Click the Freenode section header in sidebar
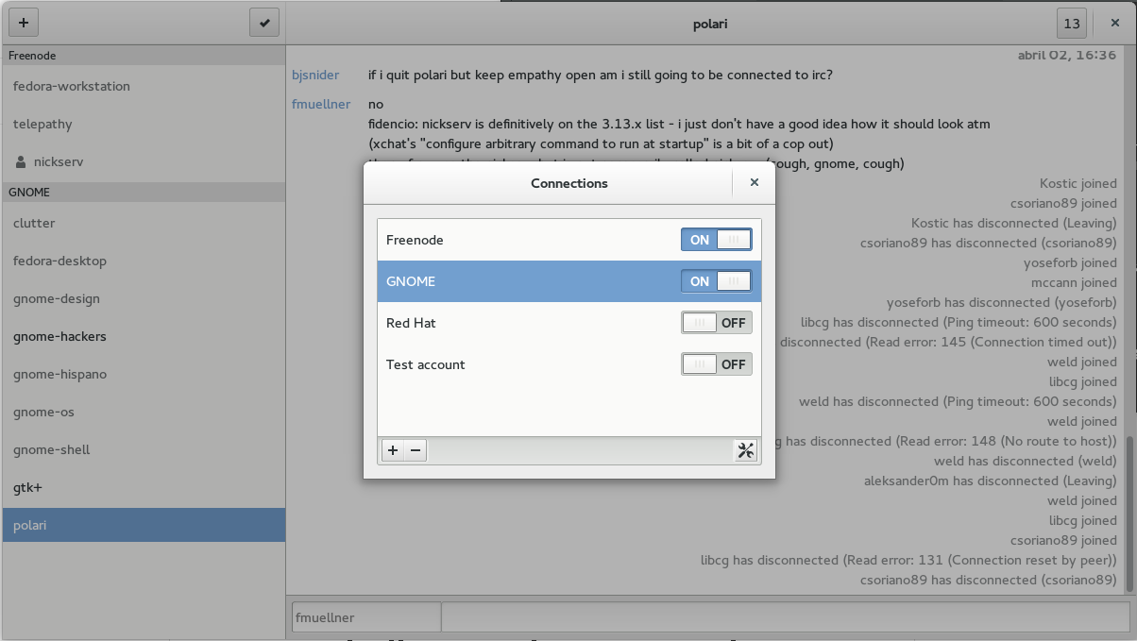 point(144,56)
